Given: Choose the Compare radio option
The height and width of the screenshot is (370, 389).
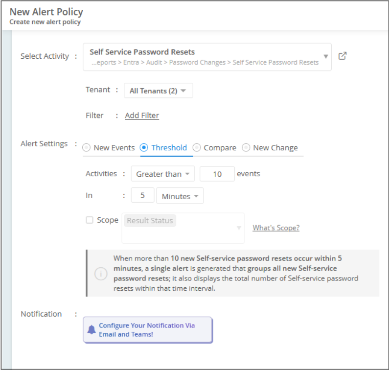Looking at the screenshot, I should click(x=197, y=148).
